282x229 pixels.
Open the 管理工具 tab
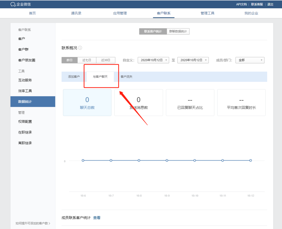point(207,13)
